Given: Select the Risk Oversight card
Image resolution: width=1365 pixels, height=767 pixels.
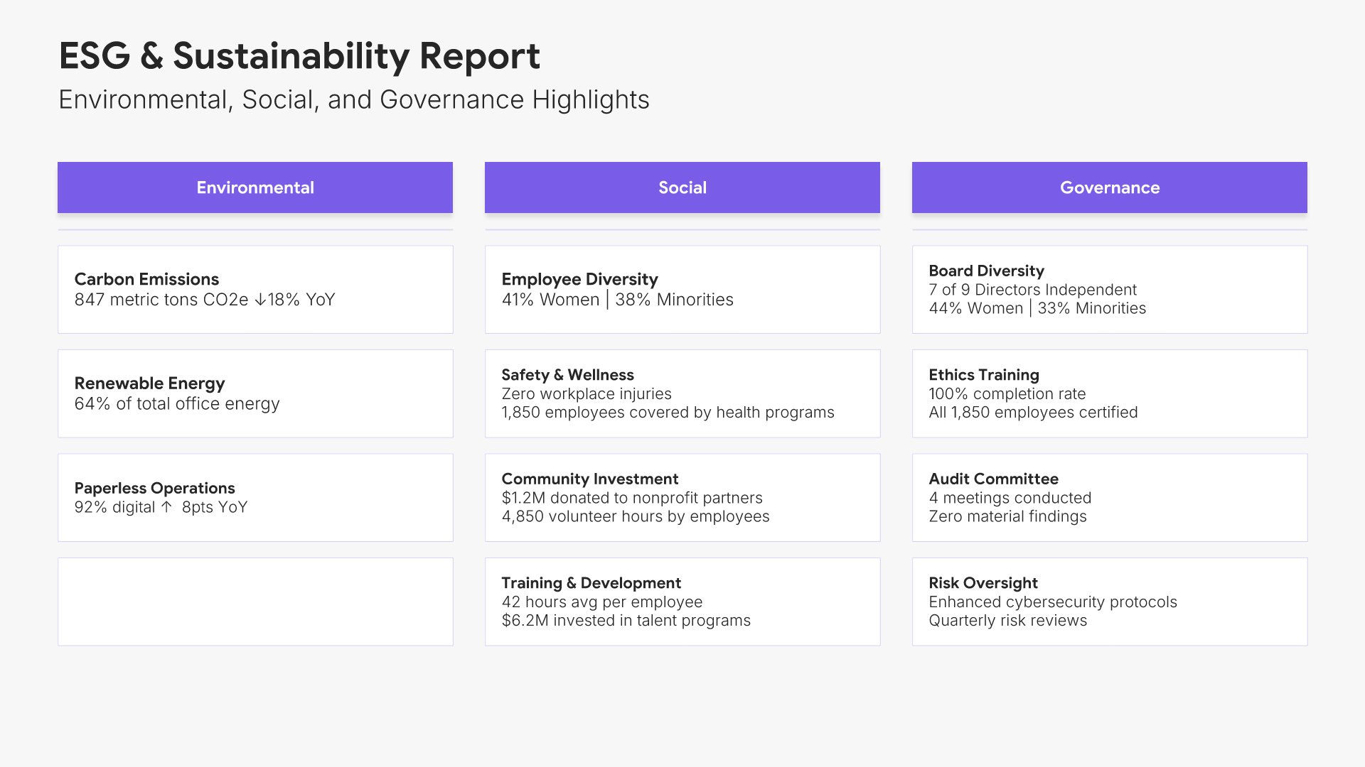Looking at the screenshot, I should click(1109, 602).
